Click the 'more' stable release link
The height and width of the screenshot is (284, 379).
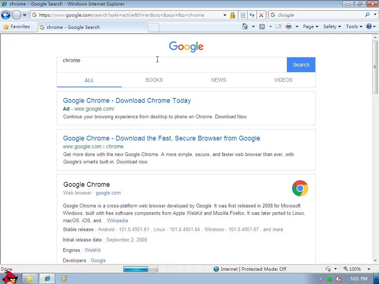(278, 229)
